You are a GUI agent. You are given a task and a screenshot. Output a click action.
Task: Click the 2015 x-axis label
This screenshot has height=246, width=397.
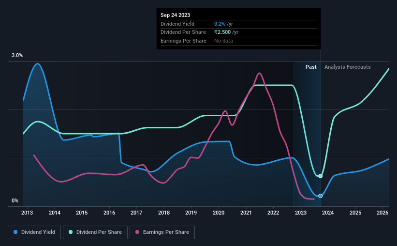pos(82,213)
